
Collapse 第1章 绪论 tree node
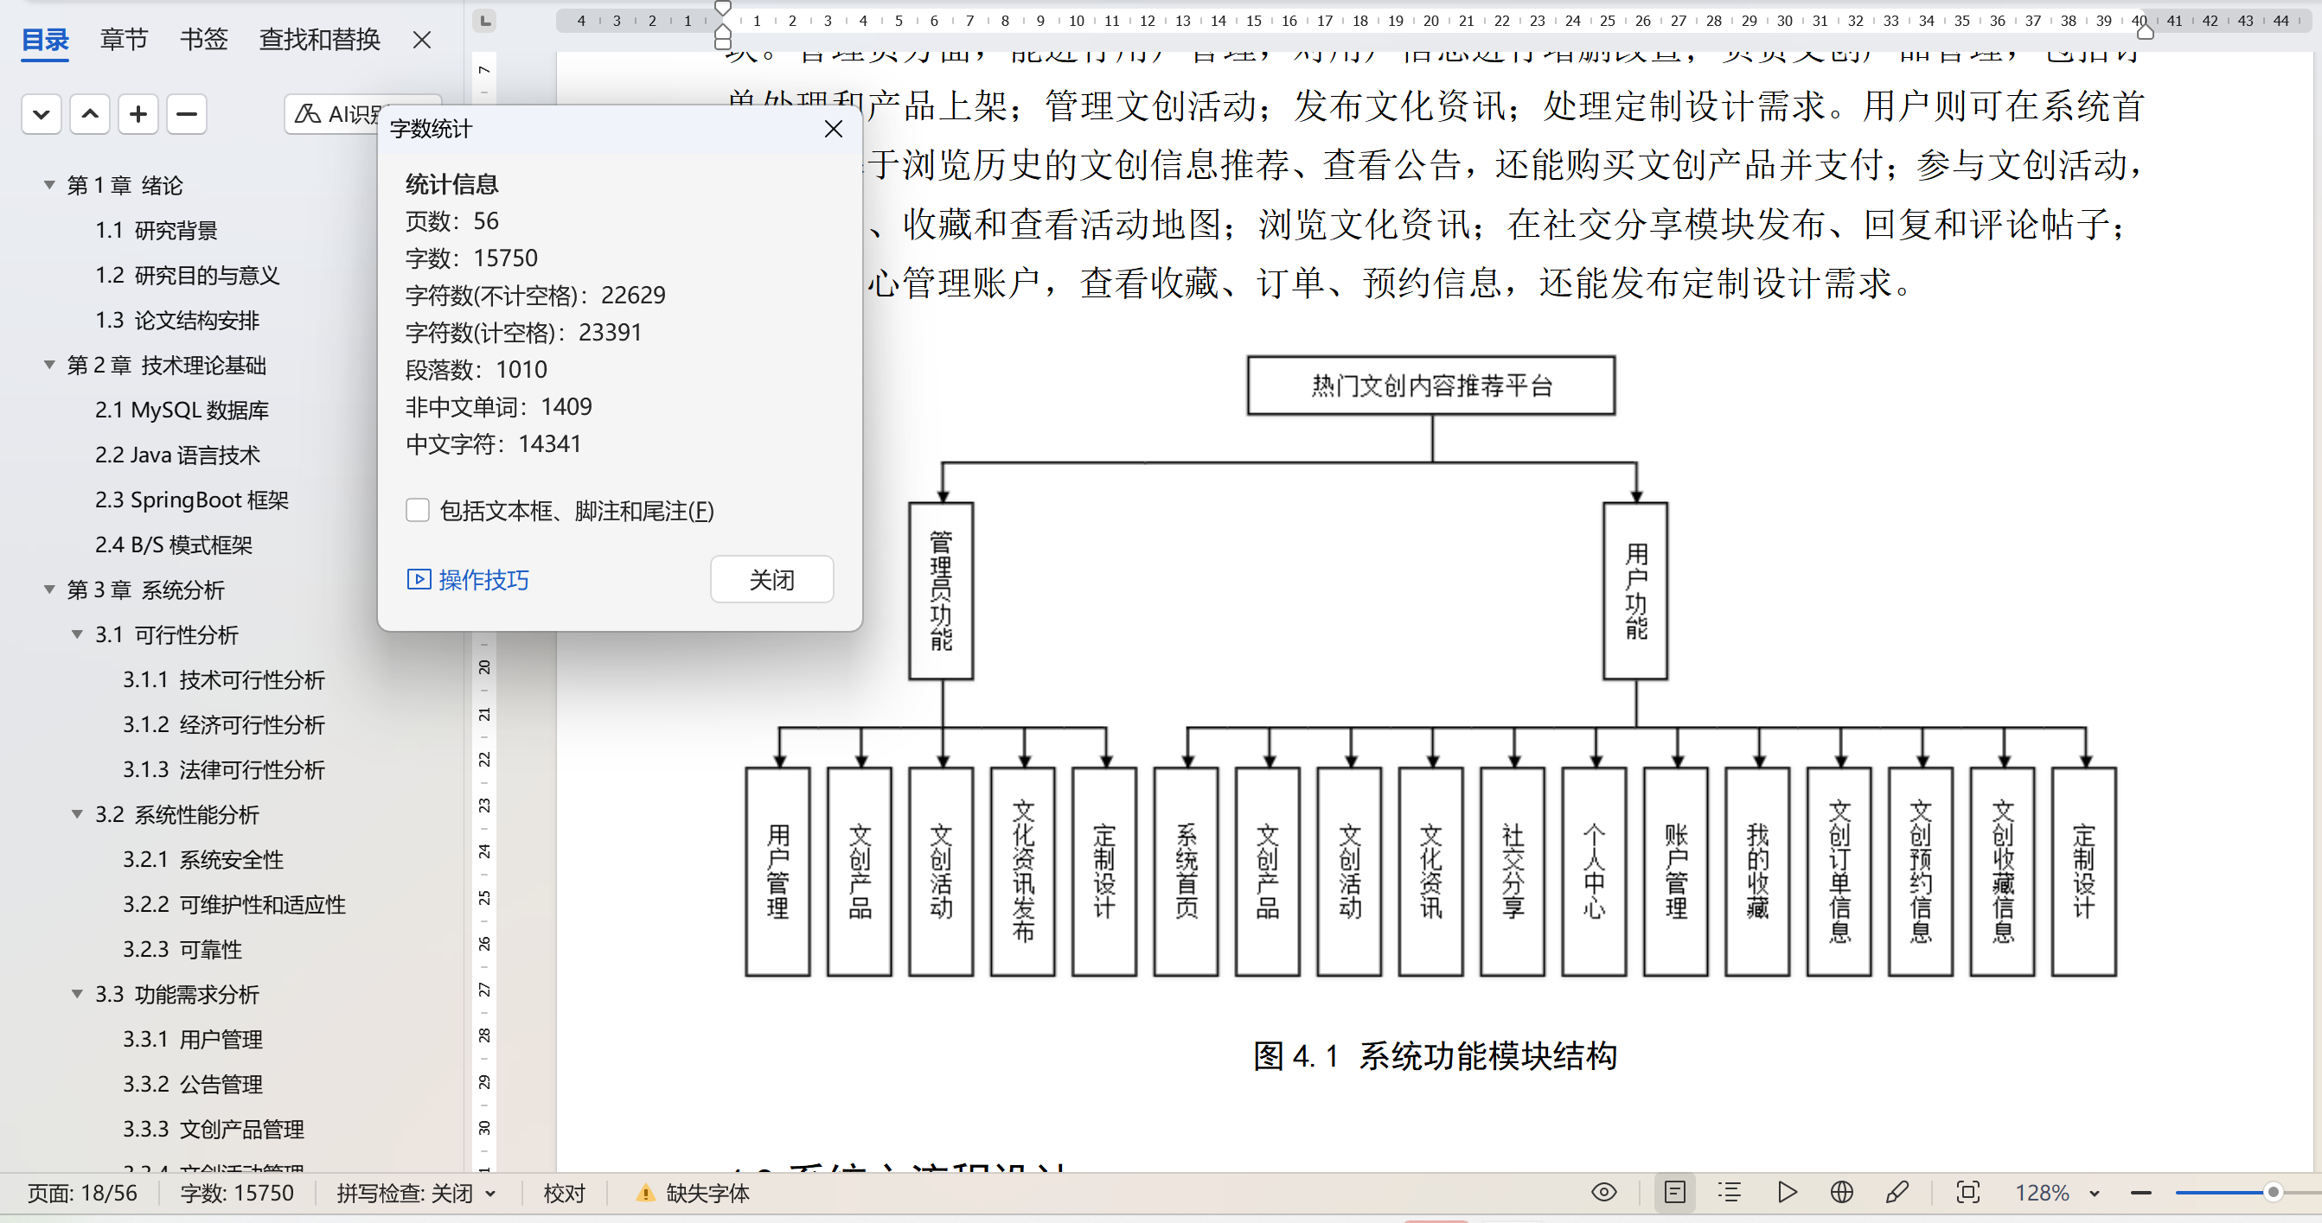(49, 185)
